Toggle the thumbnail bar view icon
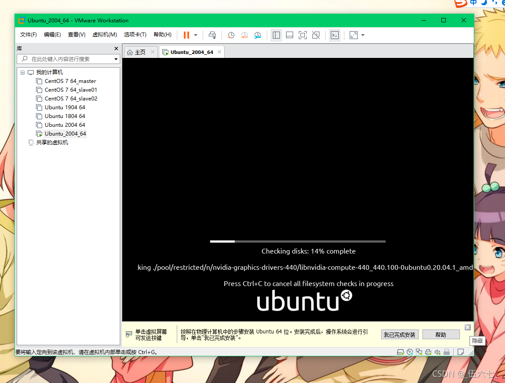 [x=290, y=35]
